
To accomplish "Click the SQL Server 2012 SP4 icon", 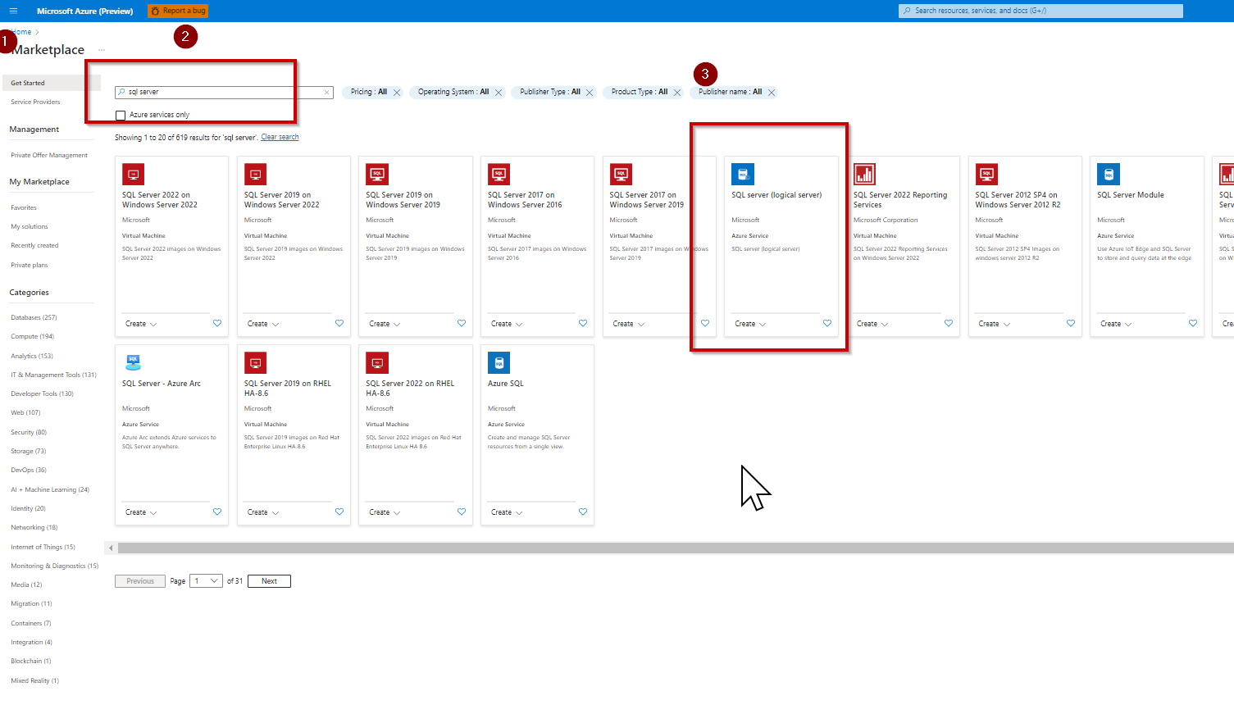I will pyautogui.click(x=986, y=174).
